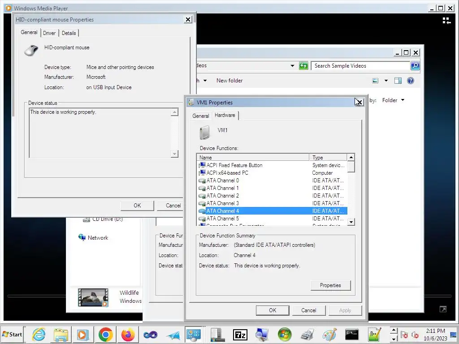Open the printer/fax taskbar icon
The height and width of the screenshot is (344, 459).
(x=307, y=334)
